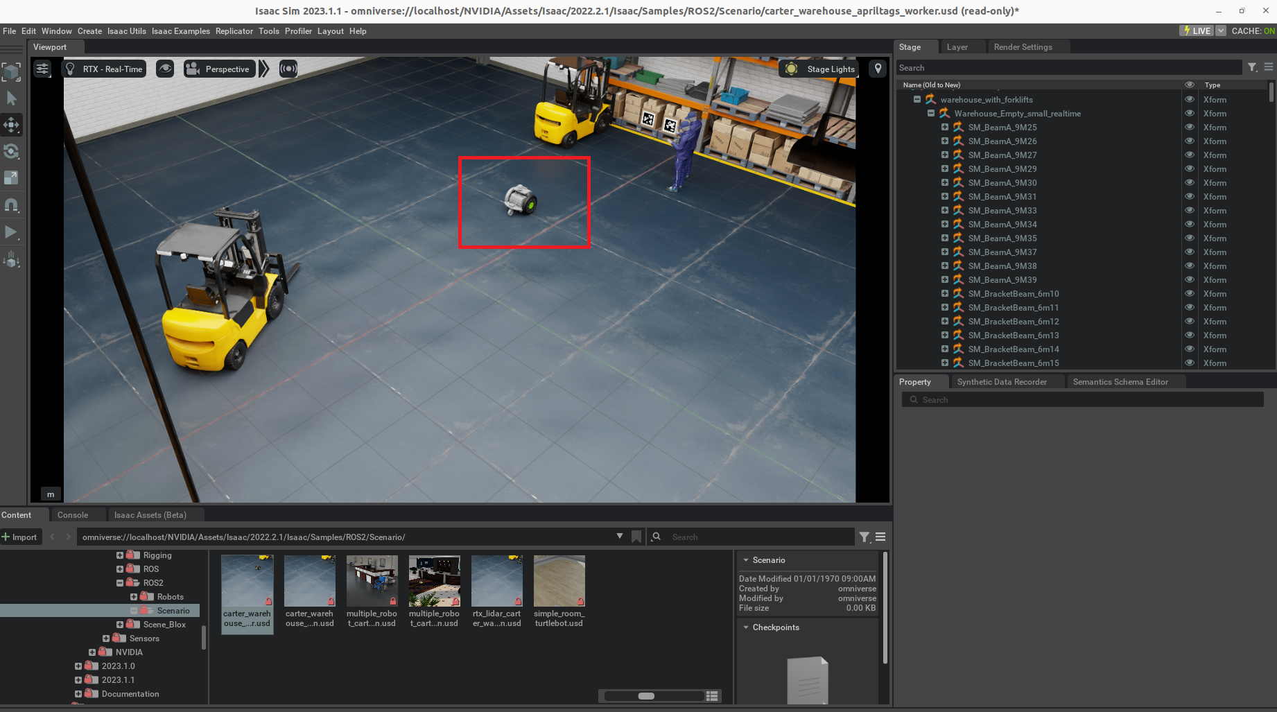Viewport: 1277px width, 712px height.
Task: Open the viewport display eye menu
Action: point(165,69)
